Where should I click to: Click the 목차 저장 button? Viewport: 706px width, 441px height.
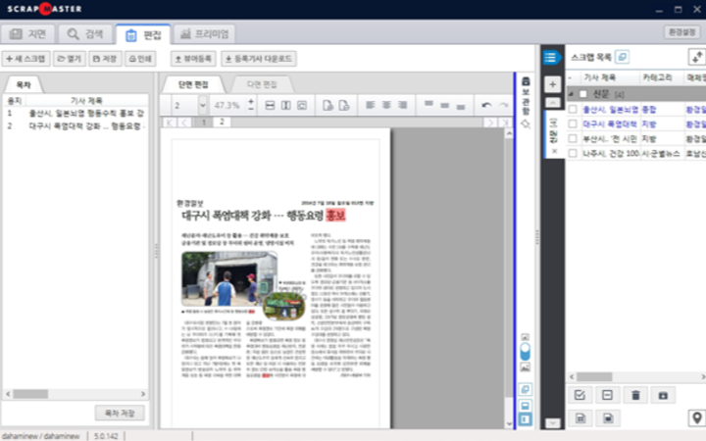point(120,413)
